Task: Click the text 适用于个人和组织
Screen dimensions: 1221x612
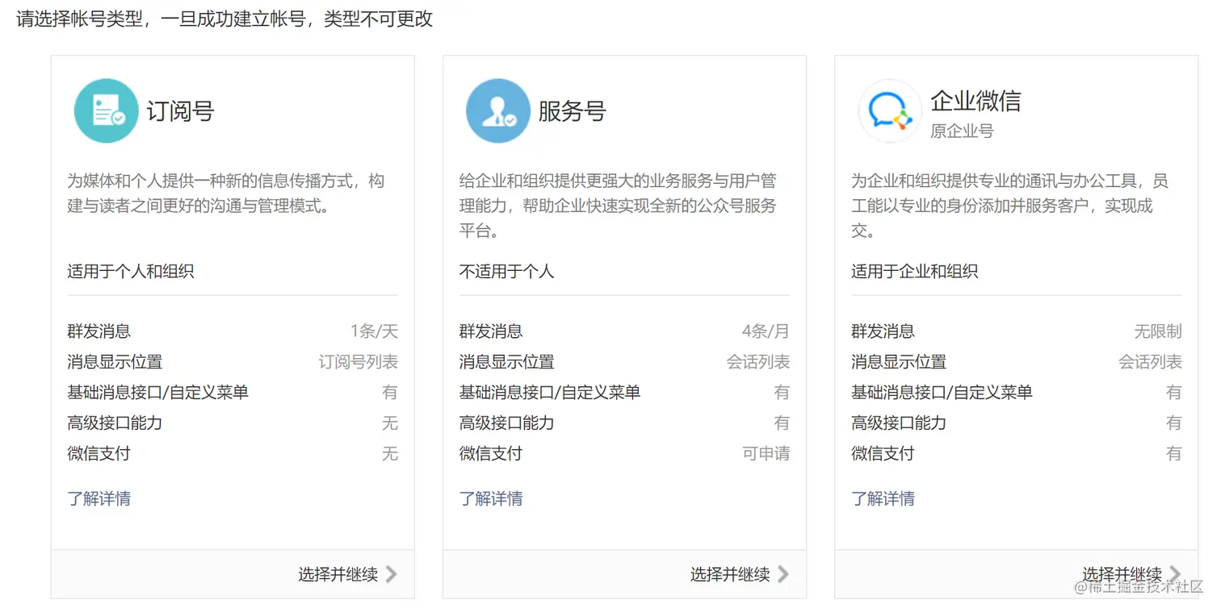Action: [x=131, y=271]
